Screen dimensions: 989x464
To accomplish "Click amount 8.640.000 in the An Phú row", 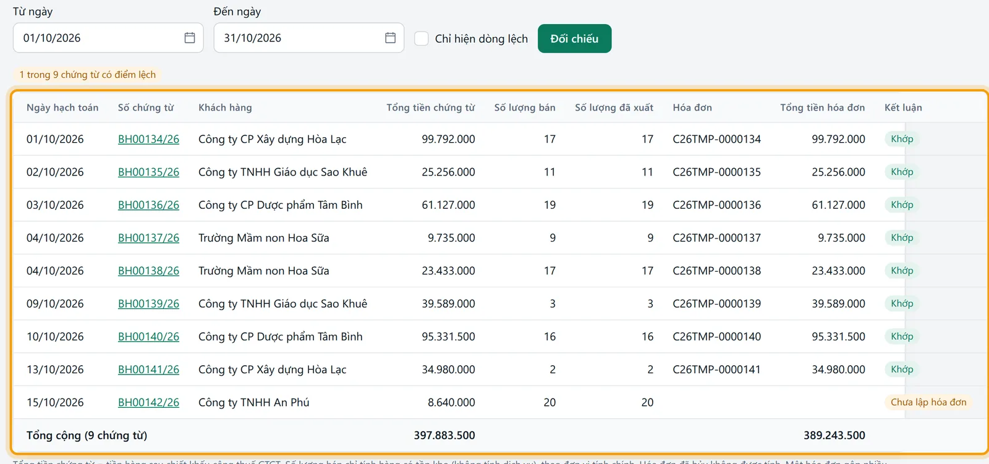I will click(451, 402).
